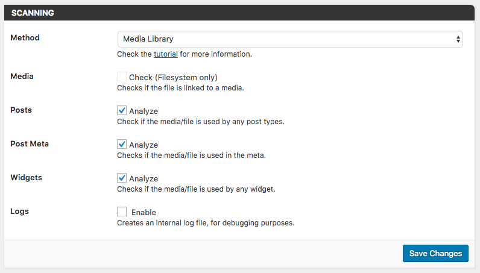Open the Method dropdown showing Media Library
The width and height of the screenshot is (480, 273).
coord(290,39)
